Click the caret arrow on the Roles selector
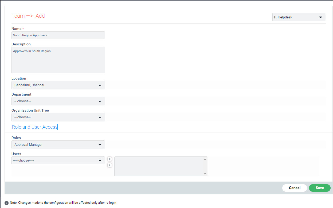Viewport: 333px width, 208px height. click(100, 144)
